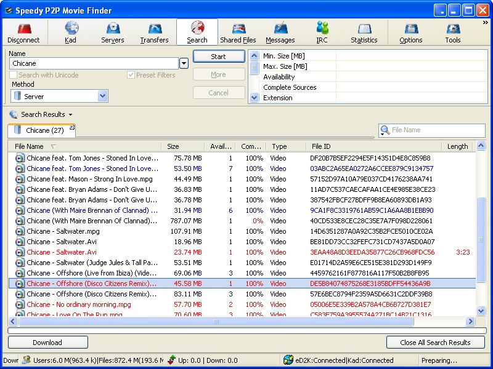Select row Chicane - Saltwater (Judge Jules & Tall Pa...
Viewport: 493px width, 369px height.
coord(242,263)
